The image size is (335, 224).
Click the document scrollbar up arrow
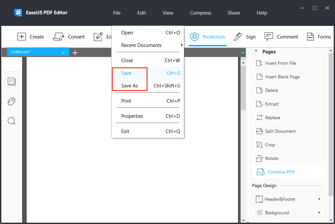click(x=243, y=63)
